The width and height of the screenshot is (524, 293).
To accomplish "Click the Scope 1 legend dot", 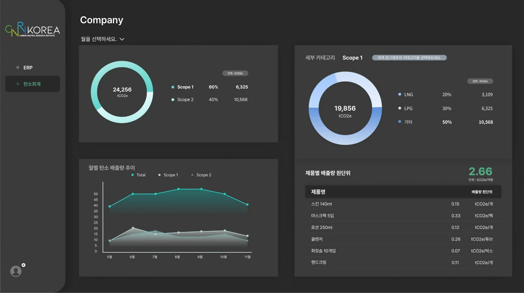I will pos(173,87).
